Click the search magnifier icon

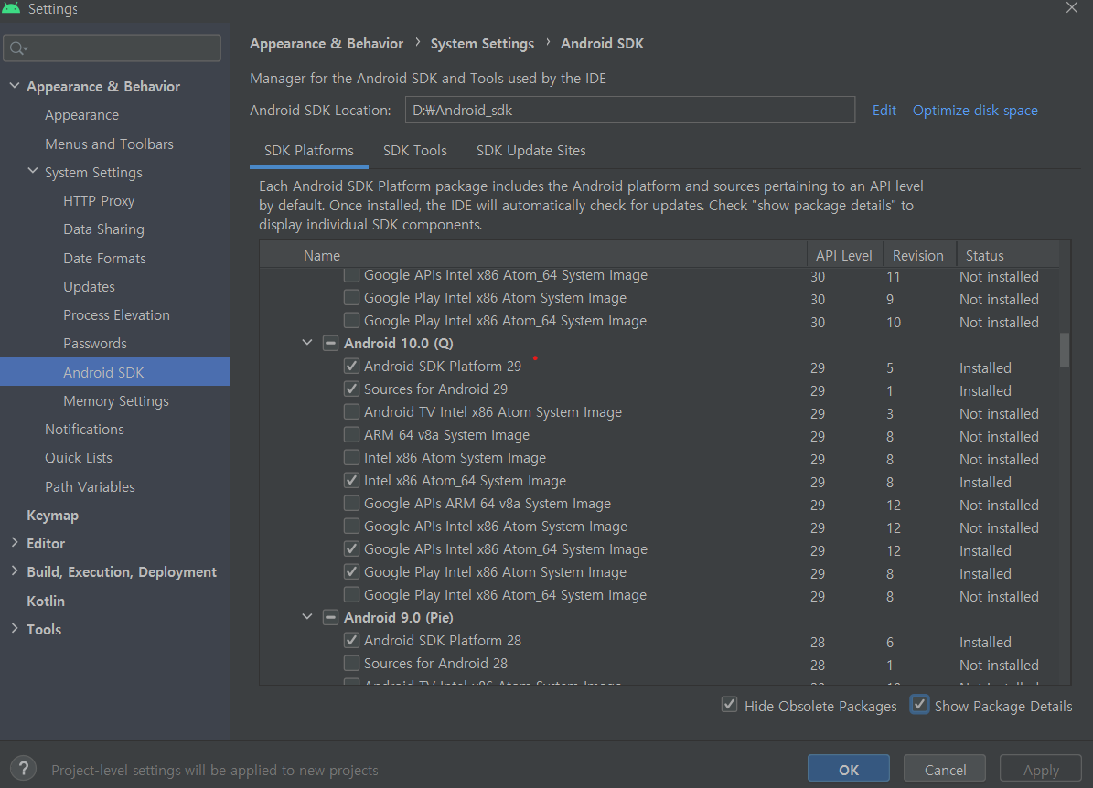[18, 48]
